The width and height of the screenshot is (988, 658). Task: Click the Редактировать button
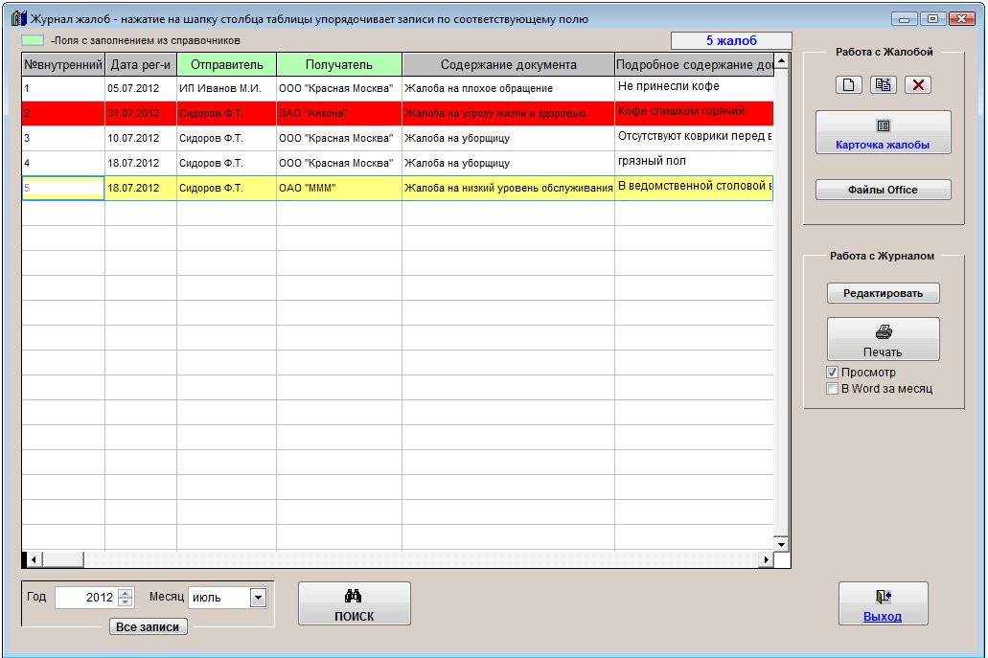[x=883, y=293]
